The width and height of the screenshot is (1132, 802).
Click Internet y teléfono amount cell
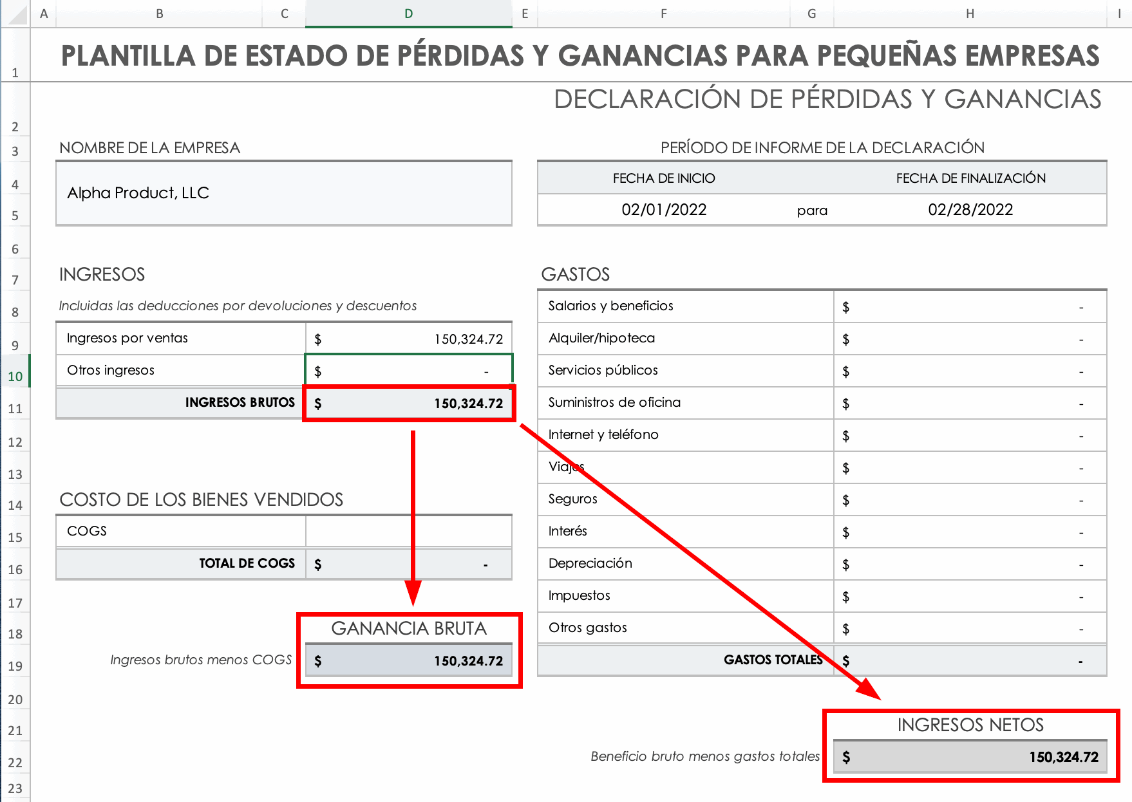pos(970,435)
